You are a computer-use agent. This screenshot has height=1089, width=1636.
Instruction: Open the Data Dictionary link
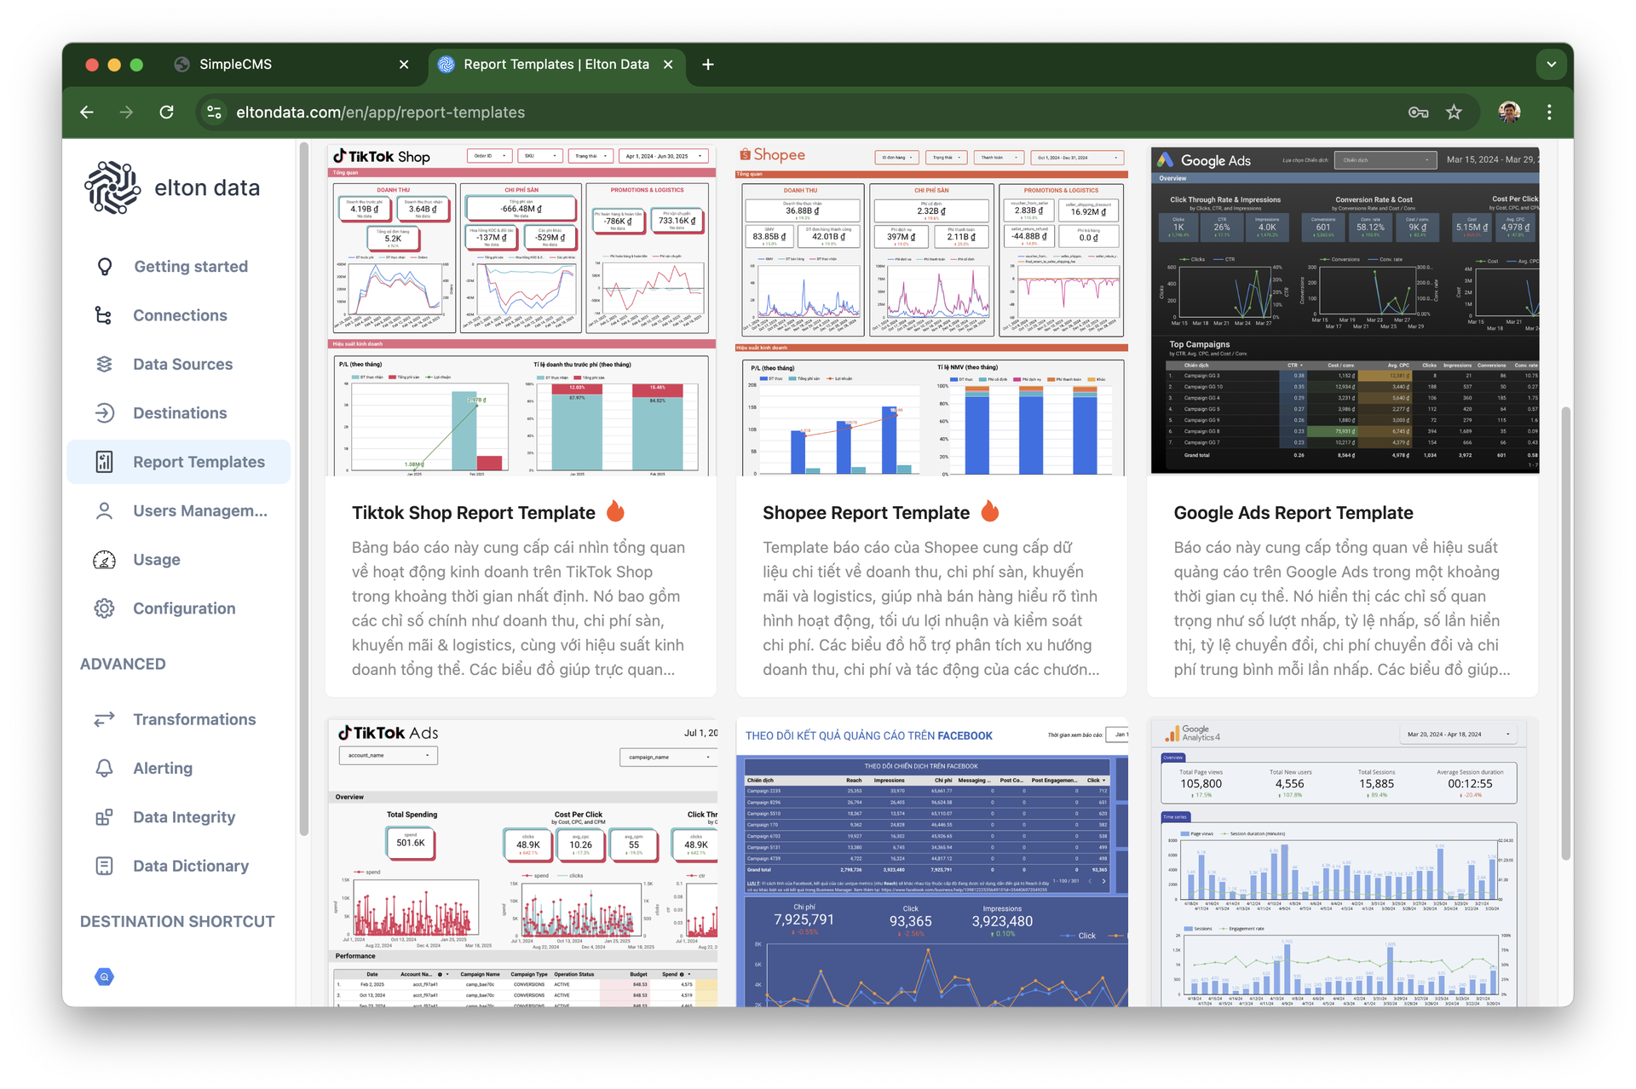coord(179,866)
